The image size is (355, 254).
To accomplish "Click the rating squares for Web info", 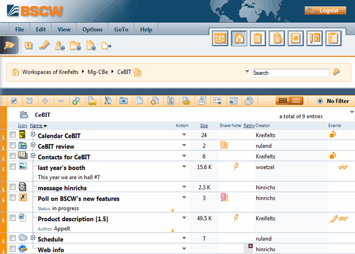I will (x=248, y=248).
